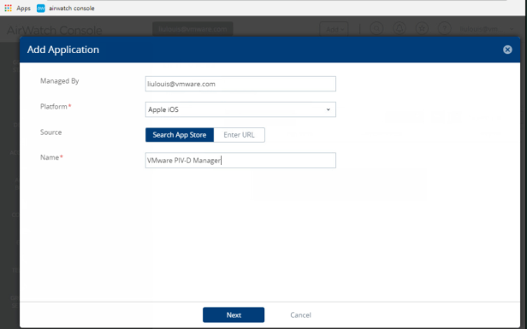Click the search magnifier icon in the header
Screen dimensions: 527x329
376,29
